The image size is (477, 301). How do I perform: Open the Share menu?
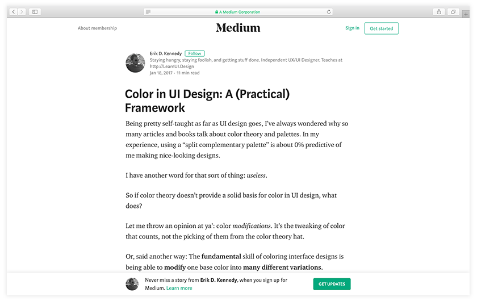(x=439, y=11)
